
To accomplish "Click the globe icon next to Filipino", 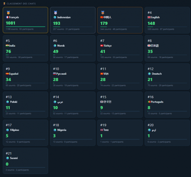I will [x=8, y=130].
